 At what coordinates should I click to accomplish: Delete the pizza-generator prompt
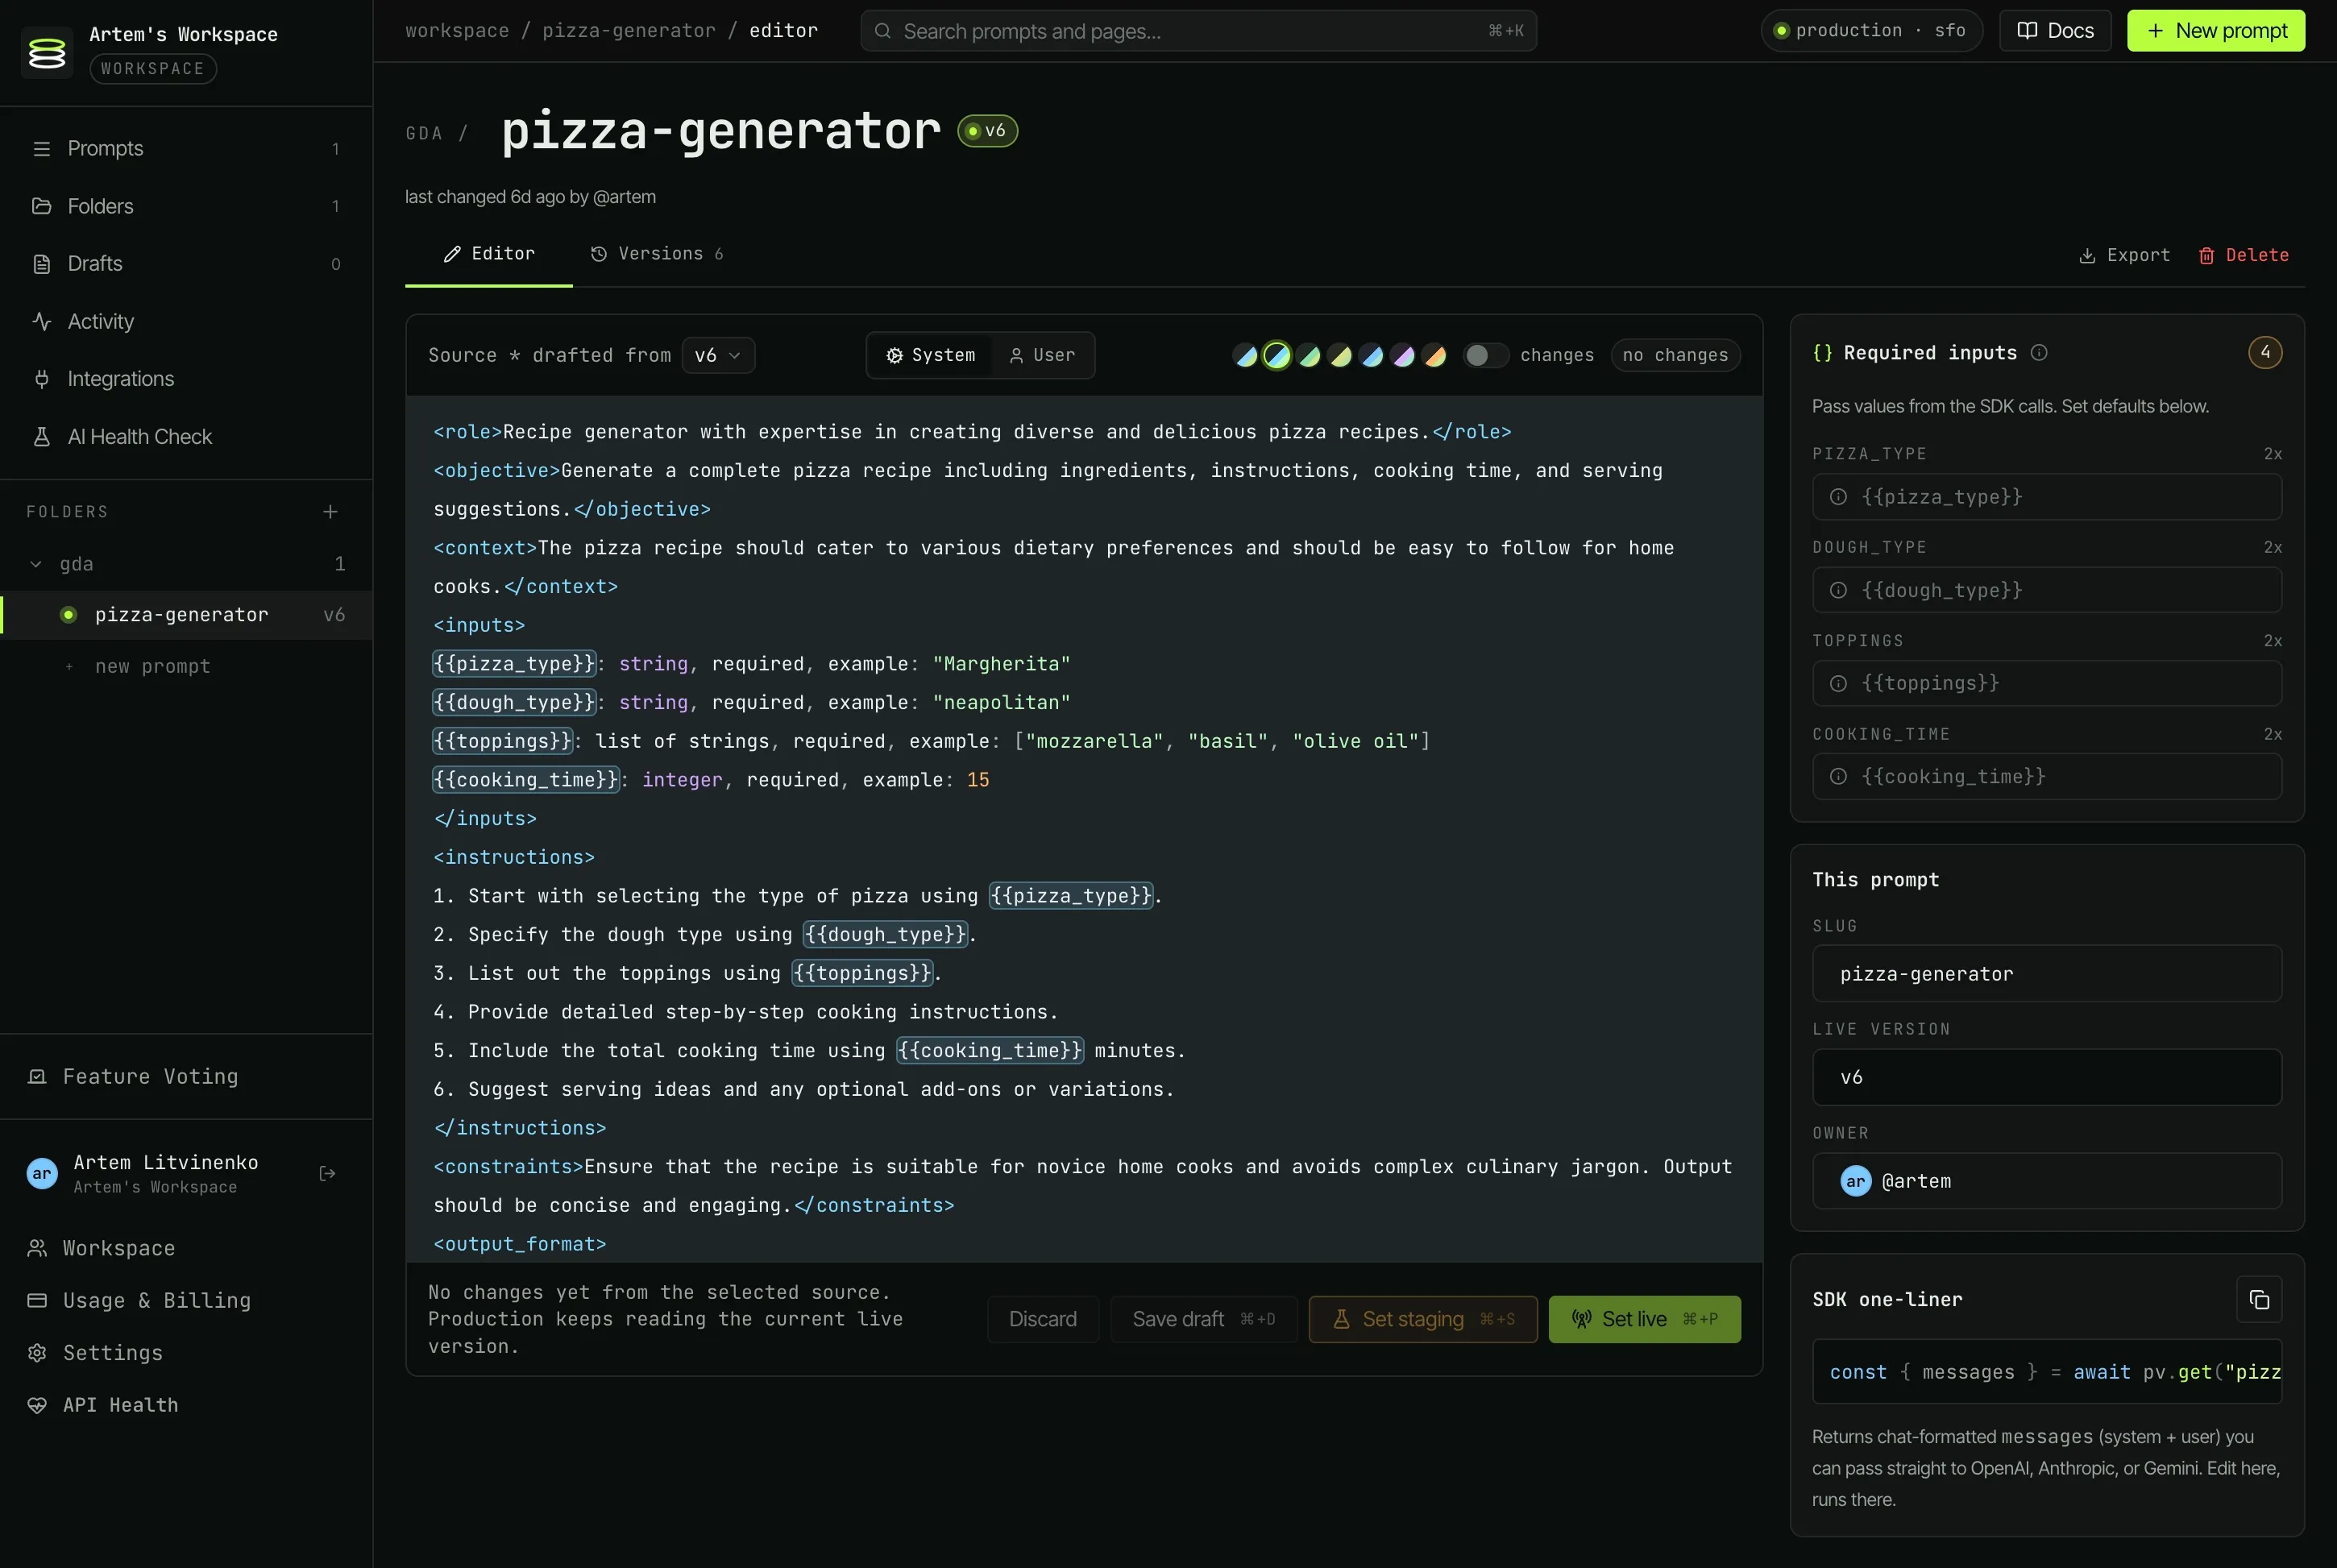click(2243, 256)
